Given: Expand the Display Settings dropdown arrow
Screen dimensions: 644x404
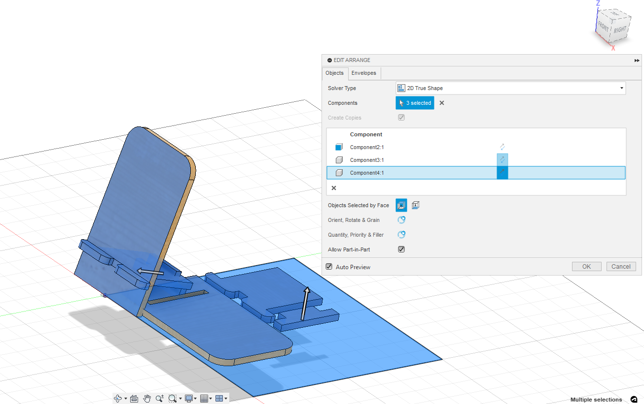Looking at the screenshot, I should coord(196,399).
